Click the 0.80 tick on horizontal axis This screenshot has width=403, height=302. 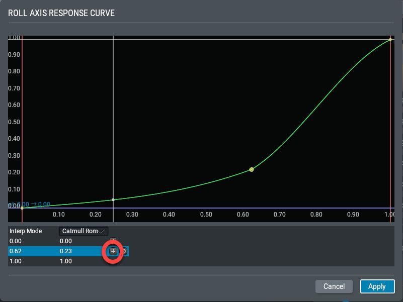(316, 215)
